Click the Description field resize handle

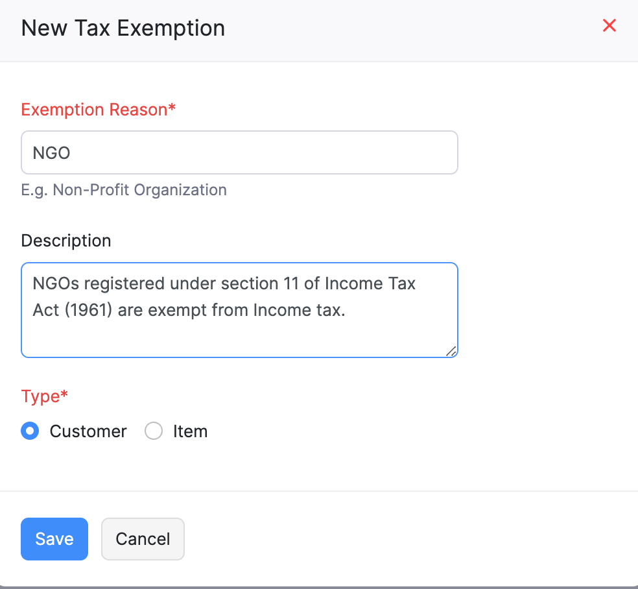[452, 352]
